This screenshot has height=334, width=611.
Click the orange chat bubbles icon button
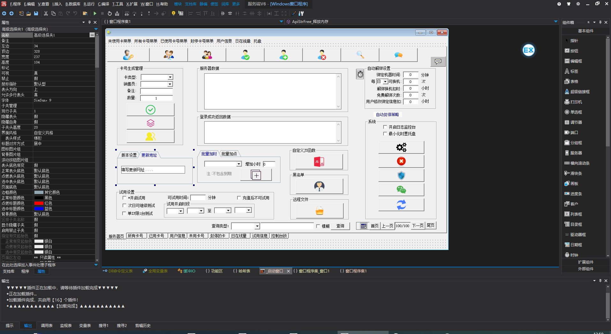399,55
